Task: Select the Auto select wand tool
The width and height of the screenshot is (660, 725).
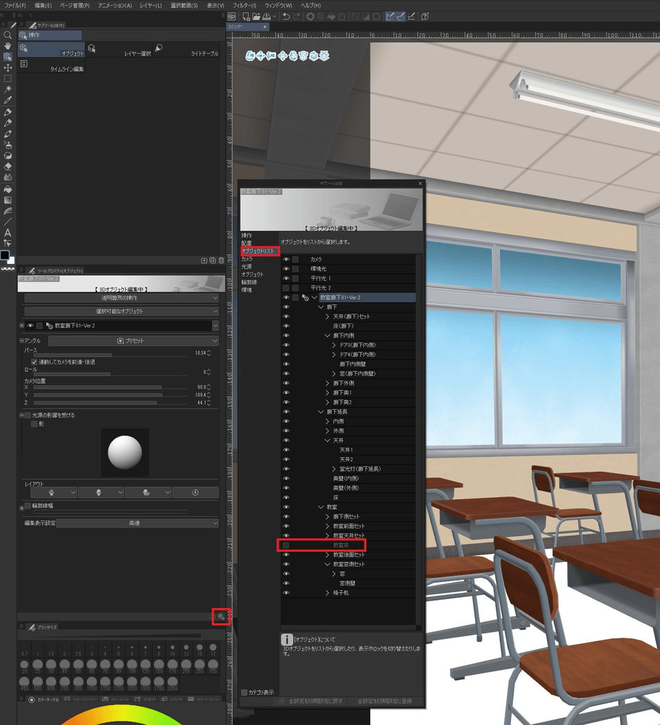Action: (x=8, y=89)
